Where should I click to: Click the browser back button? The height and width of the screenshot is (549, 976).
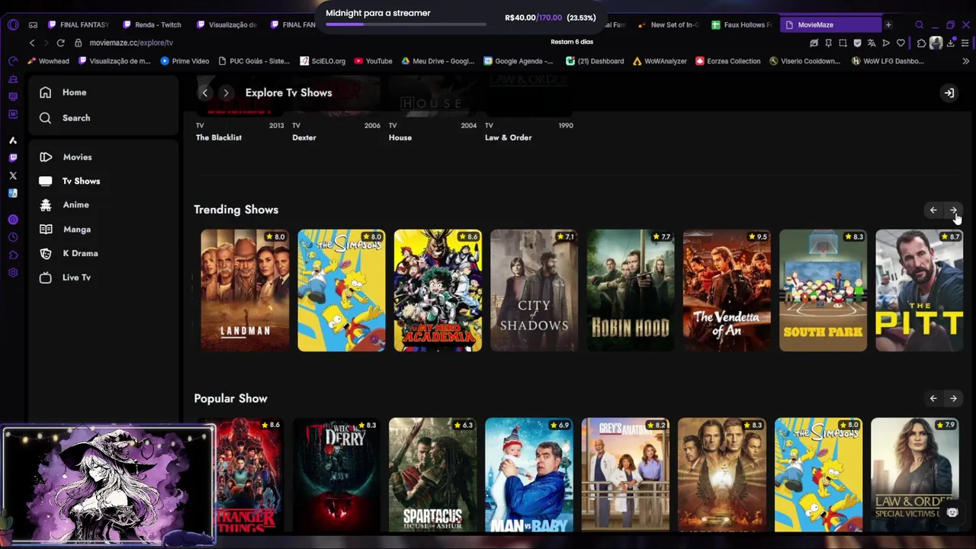[32, 43]
